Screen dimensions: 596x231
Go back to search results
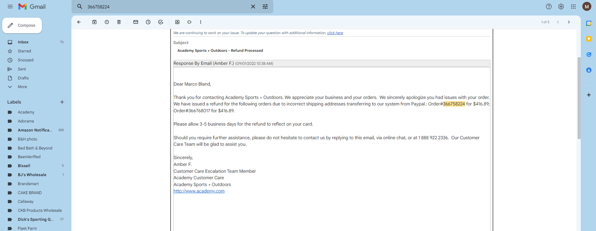pyautogui.click(x=79, y=22)
